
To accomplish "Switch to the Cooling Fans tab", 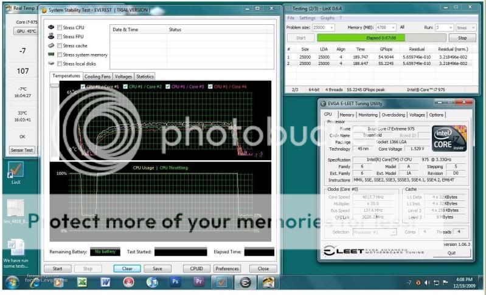I will coord(97,76).
